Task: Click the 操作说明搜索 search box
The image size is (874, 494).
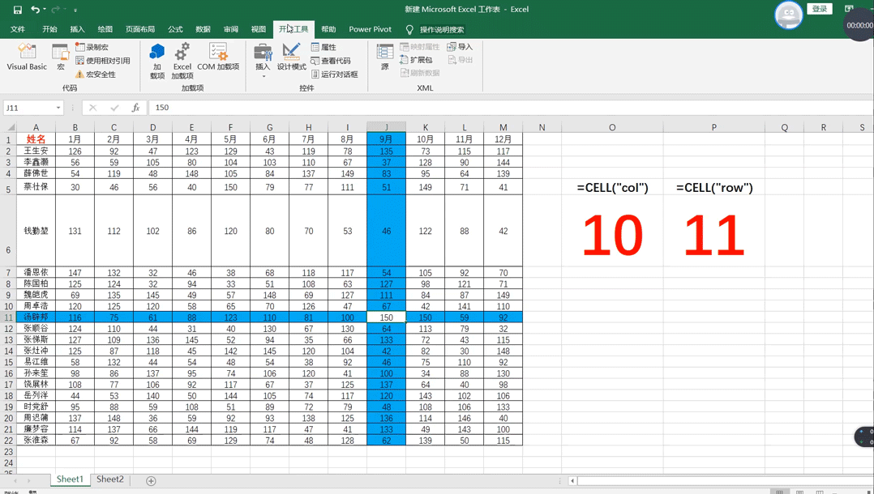Action: pyautogui.click(x=441, y=29)
